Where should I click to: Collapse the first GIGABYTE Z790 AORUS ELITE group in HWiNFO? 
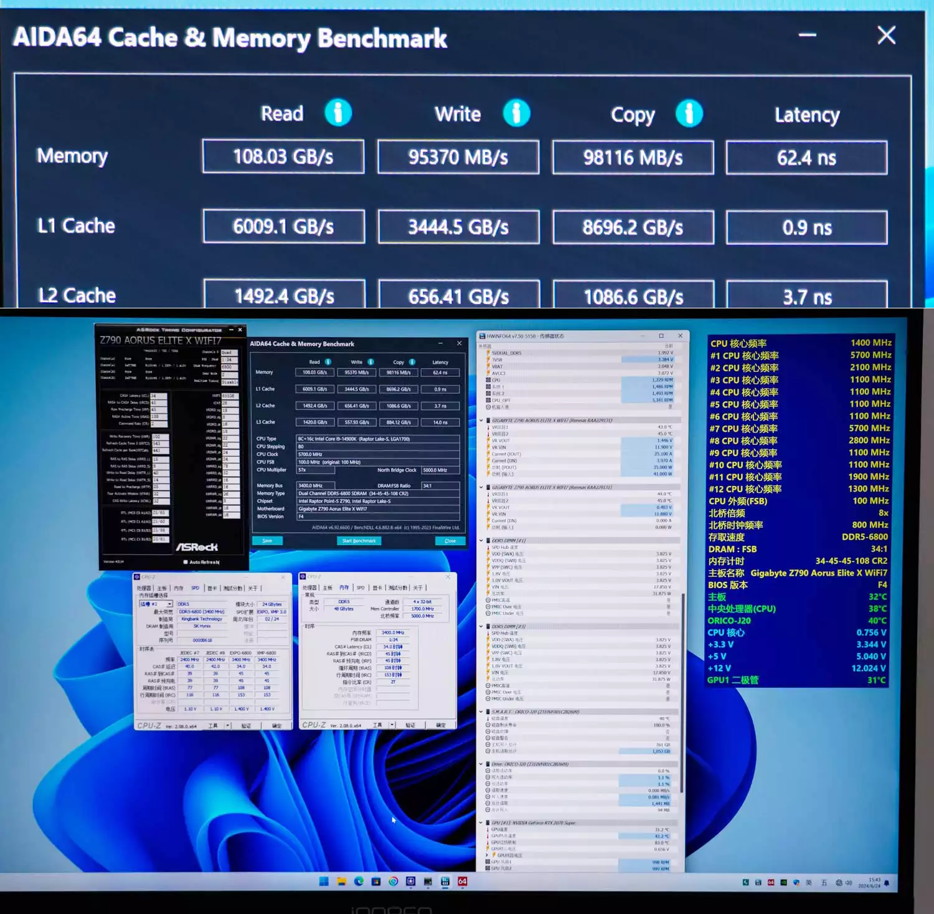click(481, 420)
